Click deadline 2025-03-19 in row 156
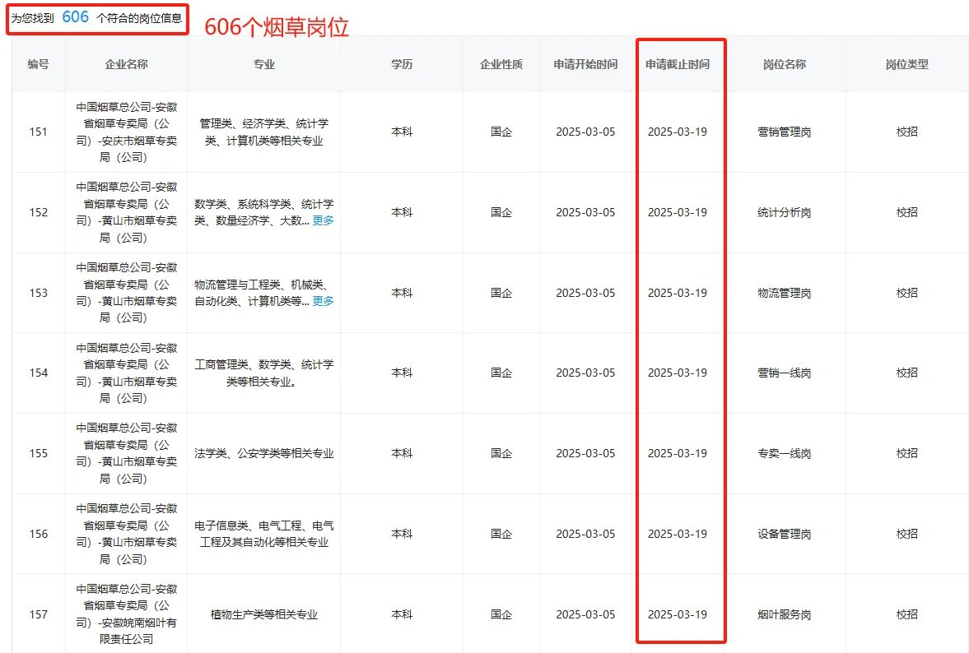Viewport: 969px width, 653px height. pos(678,534)
